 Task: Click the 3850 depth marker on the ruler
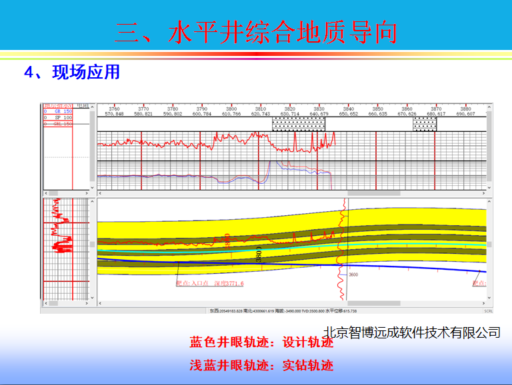point(377,109)
